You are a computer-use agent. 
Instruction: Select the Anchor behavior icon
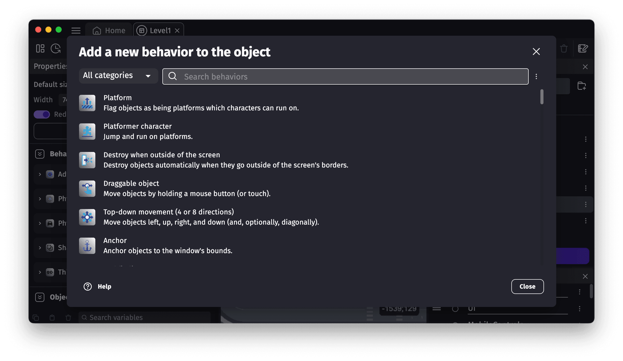tap(87, 246)
